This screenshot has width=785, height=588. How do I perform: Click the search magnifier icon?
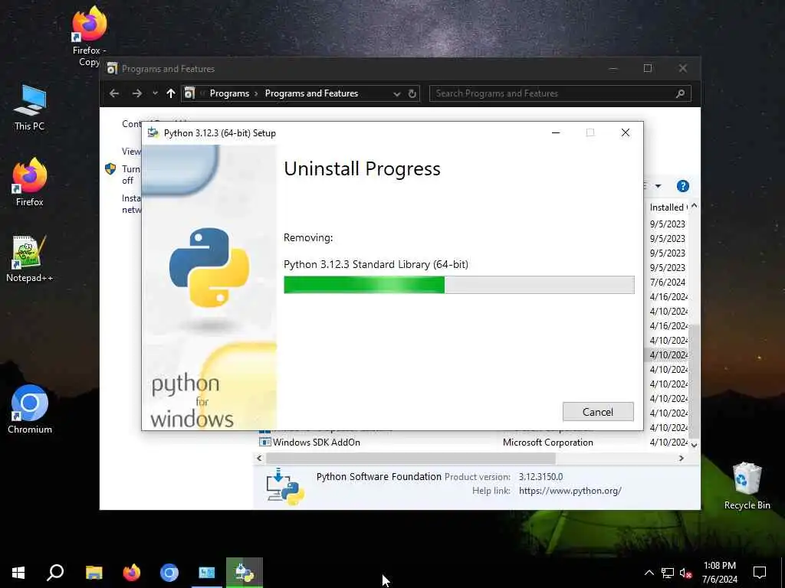click(x=681, y=93)
